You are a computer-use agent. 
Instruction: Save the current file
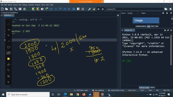tap(11, 9)
